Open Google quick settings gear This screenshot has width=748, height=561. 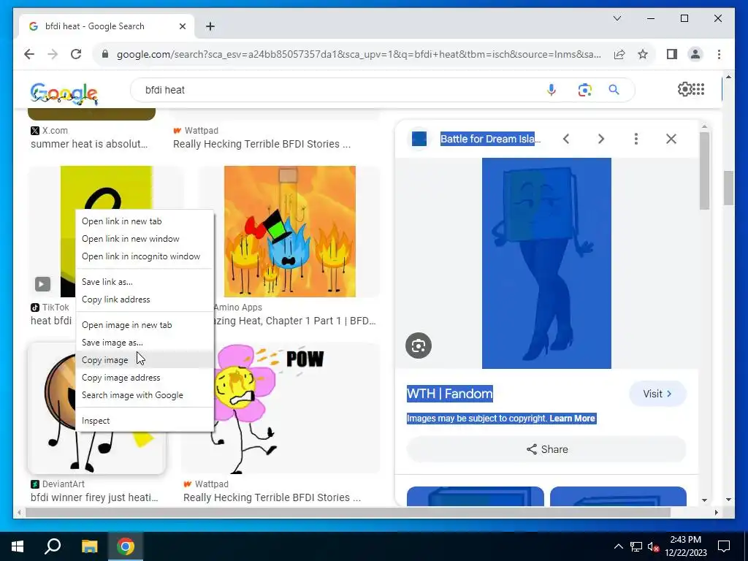[684, 89]
